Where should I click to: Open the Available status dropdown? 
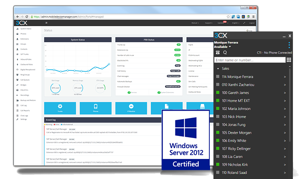(x=222, y=47)
